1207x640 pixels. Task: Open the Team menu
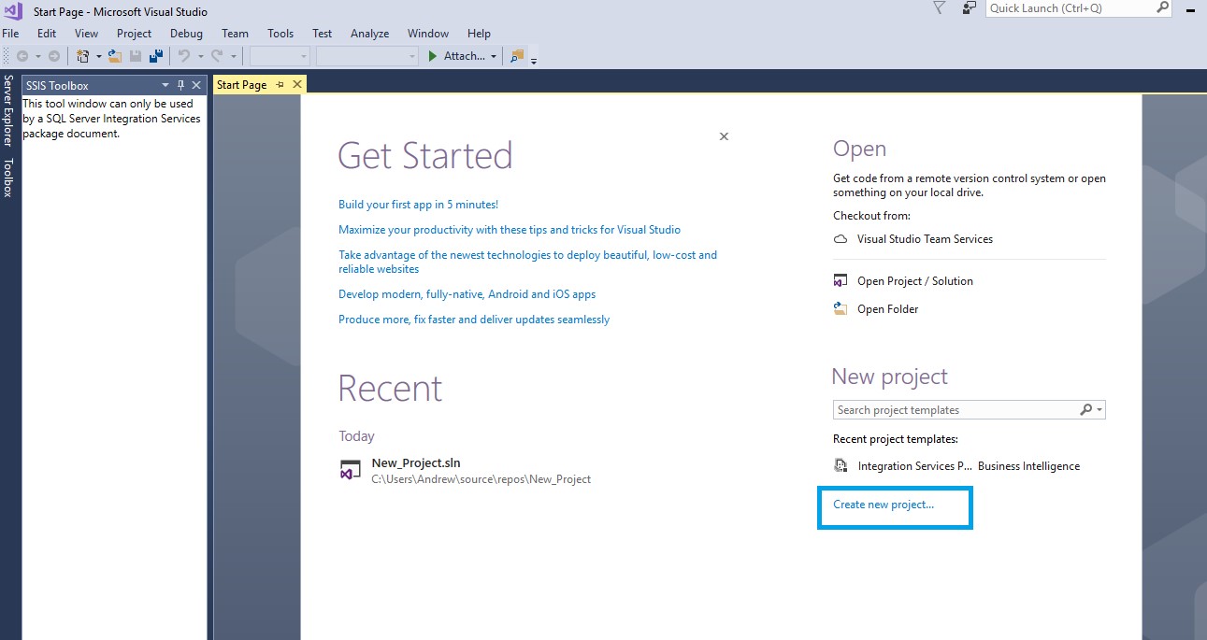pos(235,33)
